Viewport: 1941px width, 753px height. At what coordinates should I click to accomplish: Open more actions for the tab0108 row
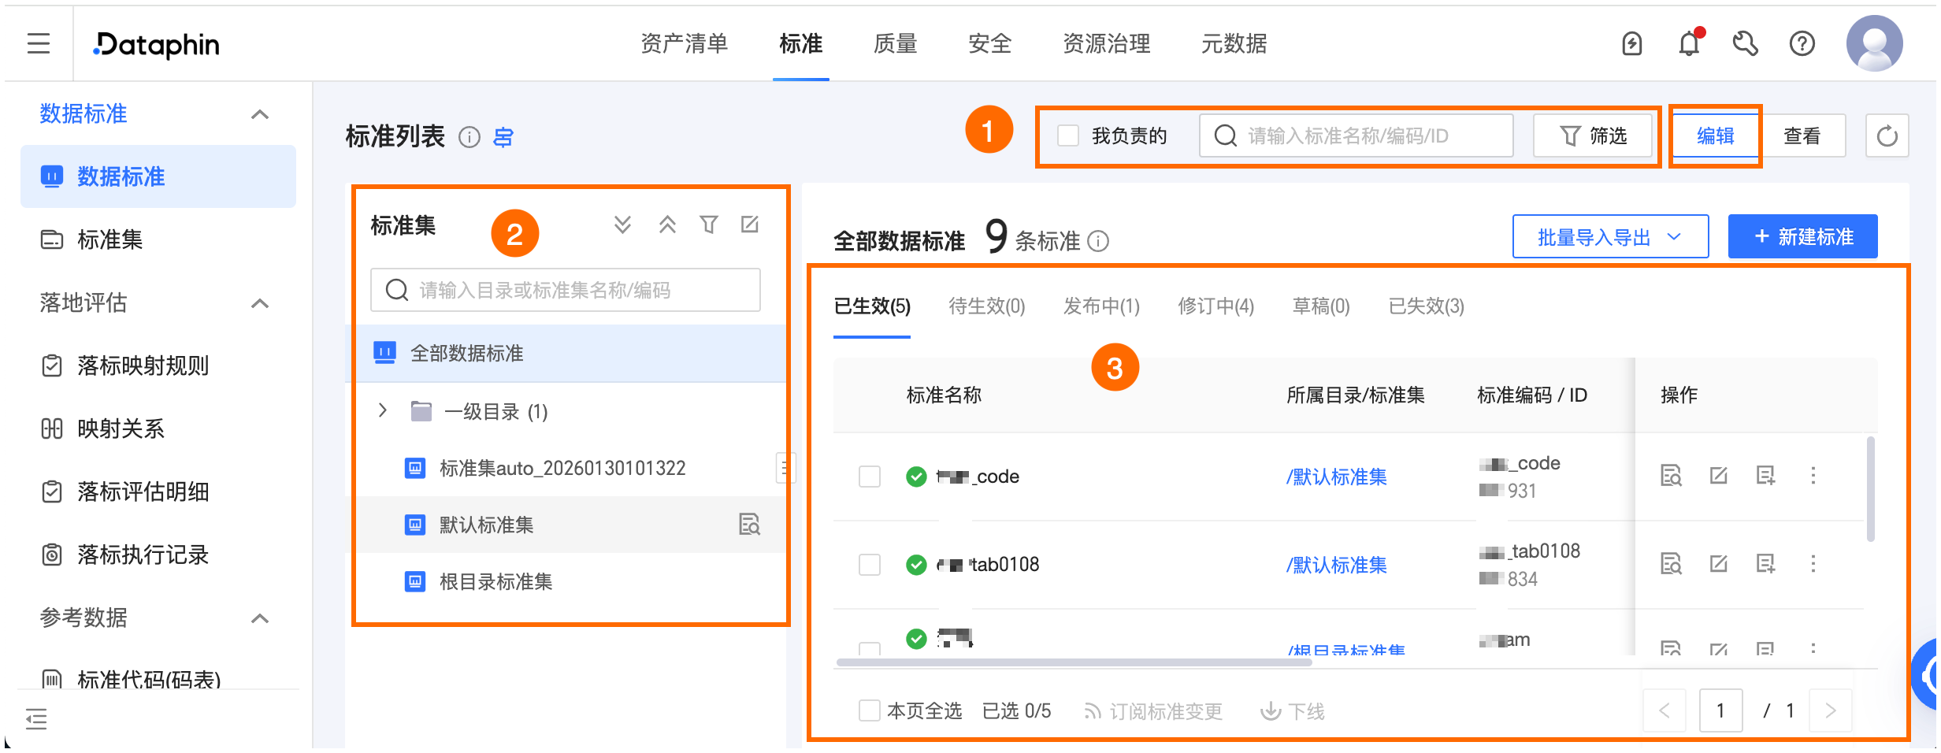(1813, 564)
